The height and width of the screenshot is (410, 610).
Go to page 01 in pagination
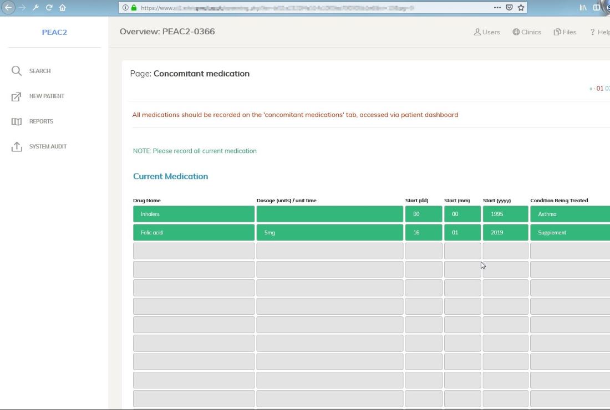click(x=600, y=89)
